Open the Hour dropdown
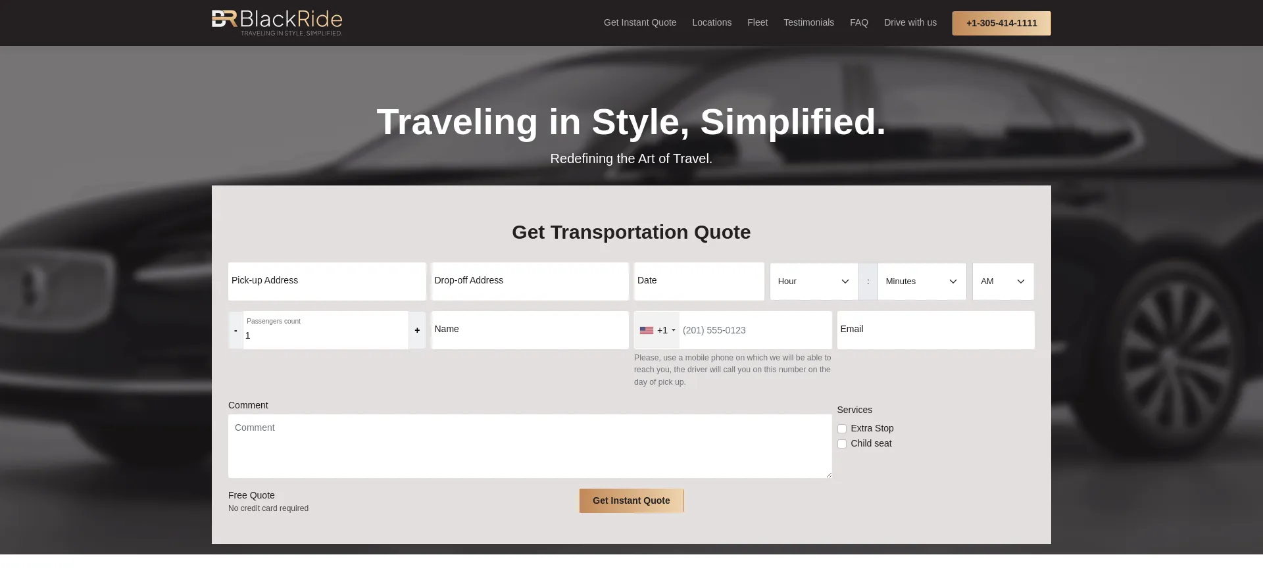Image resolution: width=1263 pixels, height=584 pixels. [x=814, y=281]
